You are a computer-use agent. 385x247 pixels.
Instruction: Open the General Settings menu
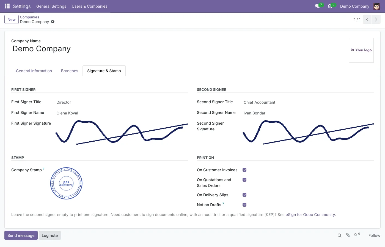click(x=51, y=6)
